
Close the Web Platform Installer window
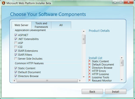pos(129,2)
